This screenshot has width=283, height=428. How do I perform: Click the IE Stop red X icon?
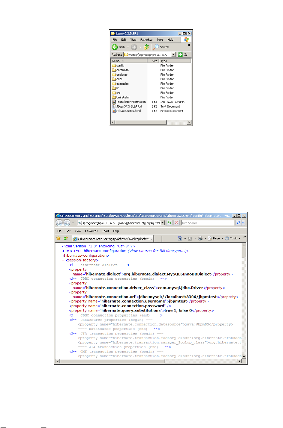177,223
